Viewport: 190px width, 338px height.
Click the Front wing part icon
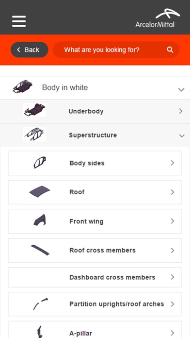point(40,220)
